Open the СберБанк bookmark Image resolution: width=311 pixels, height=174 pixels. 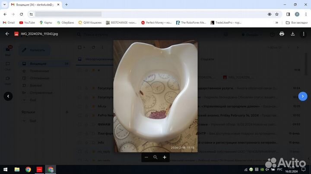pos(65,22)
